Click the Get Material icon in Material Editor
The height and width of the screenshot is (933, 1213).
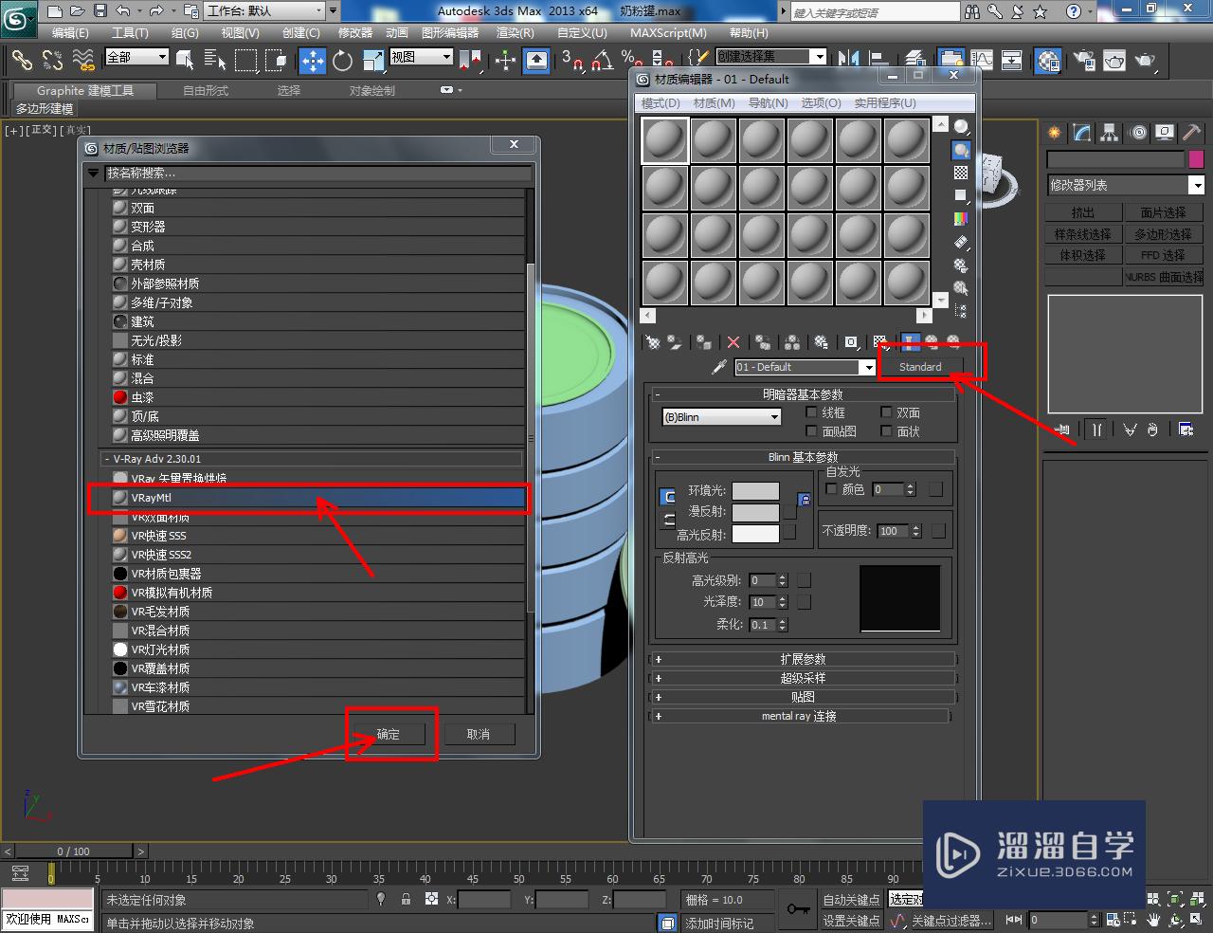pyautogui.click(x=653, y=342)
